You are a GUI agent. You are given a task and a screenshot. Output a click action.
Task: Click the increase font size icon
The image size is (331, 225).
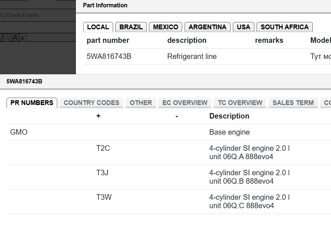(x=15, y=37)
